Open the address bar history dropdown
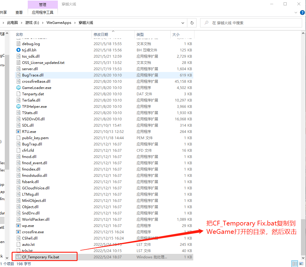Screen dimensions: 306x267 click(183, 23)
